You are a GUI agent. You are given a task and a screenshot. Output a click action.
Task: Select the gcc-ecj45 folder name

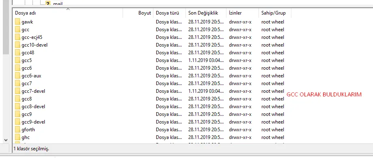point(32,37)
